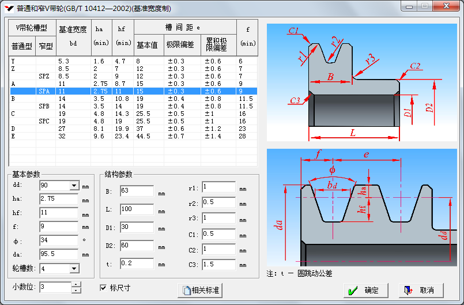
Task: Select the SPZ belt type row
Action: (45, 76)
